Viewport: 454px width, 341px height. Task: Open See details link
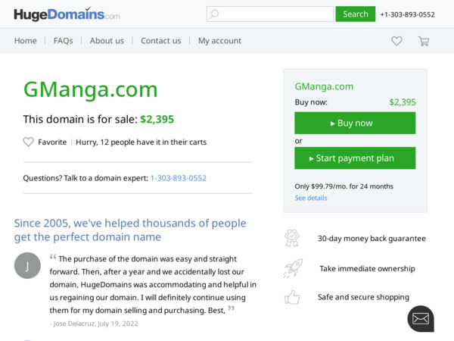click(311, 198)
